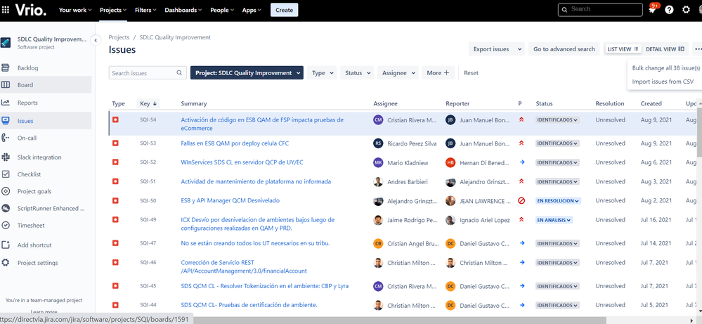Viewport: 702px width, 324px height.
Task: Expand the Filters menu
Action: pyautogui.click(x=145, y=10)
